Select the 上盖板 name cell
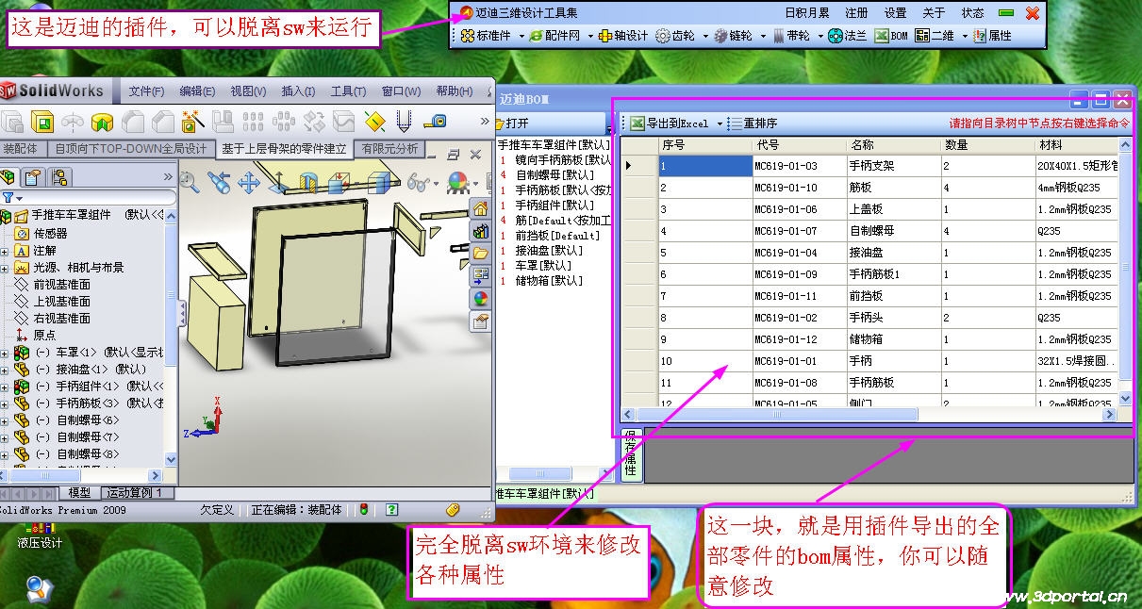This screenshot has width=1142, height=609. 892,209
